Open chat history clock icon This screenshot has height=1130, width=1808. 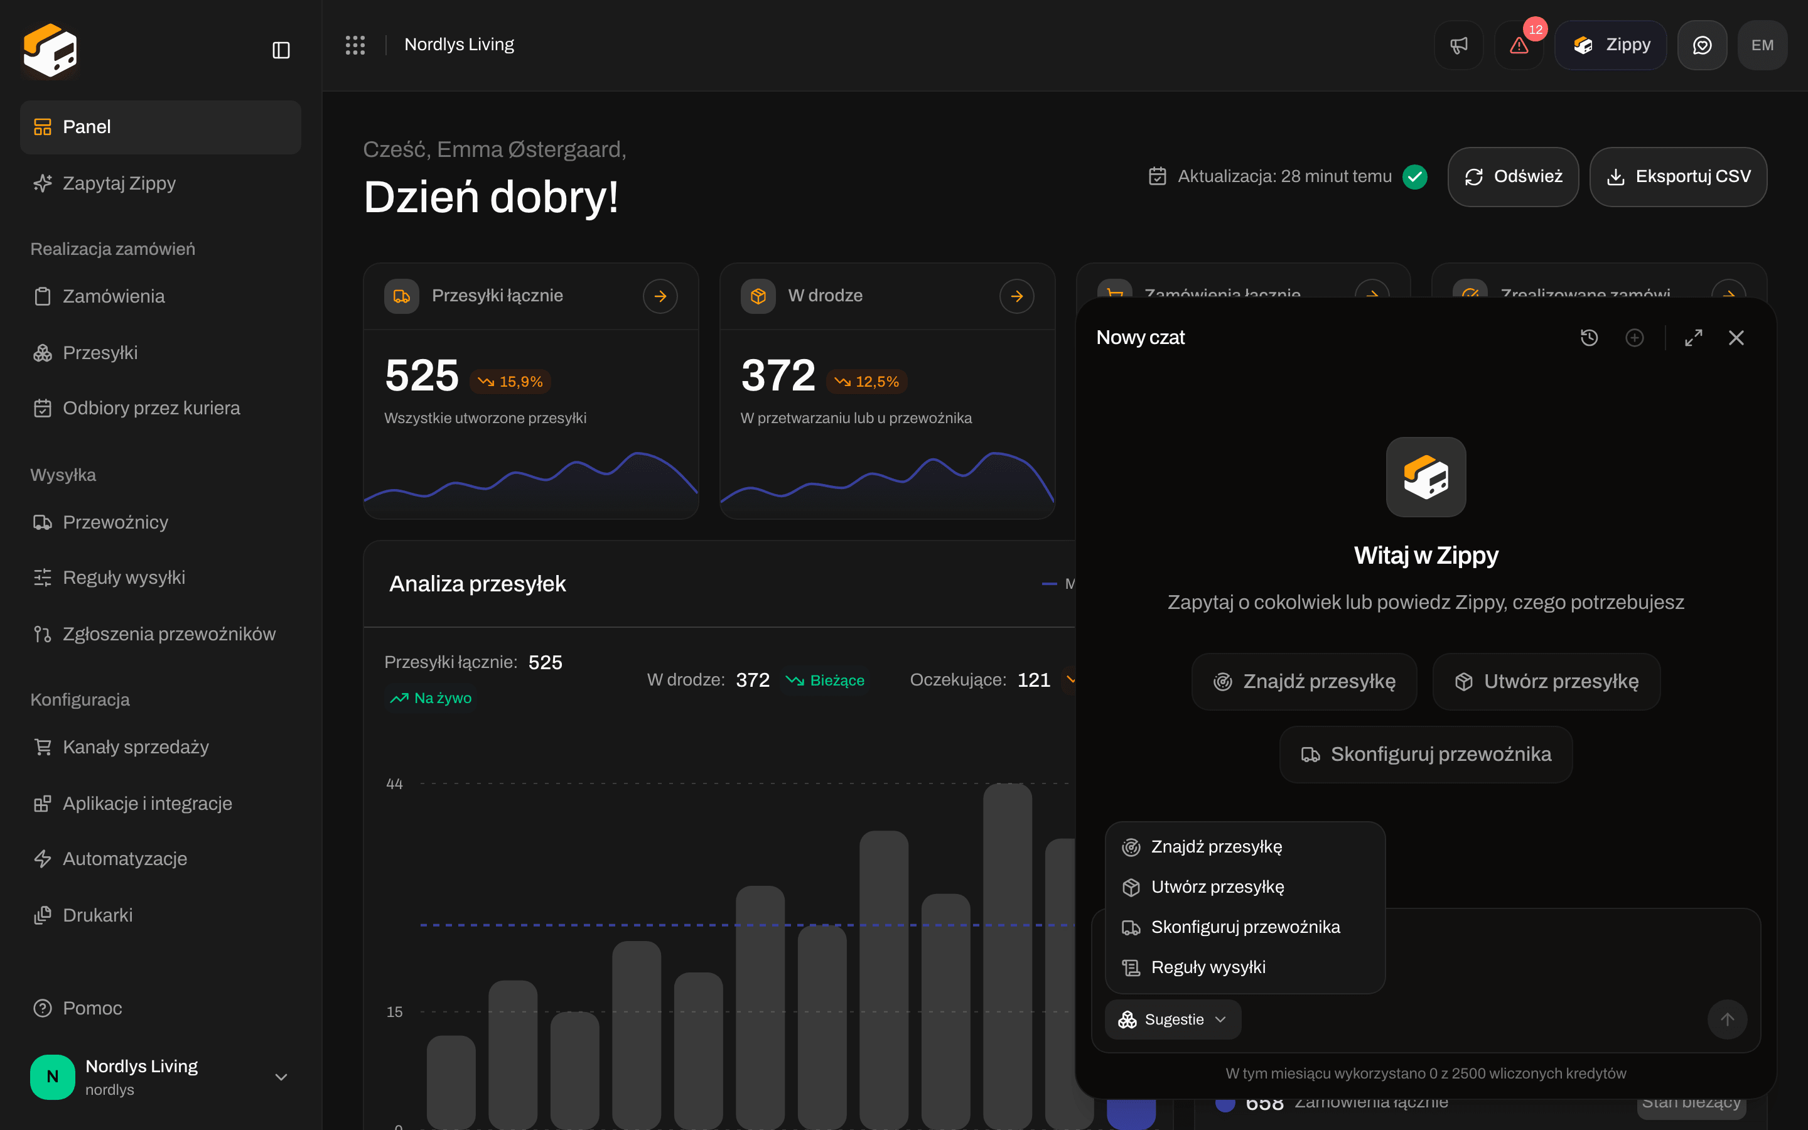click(1589, 338)
